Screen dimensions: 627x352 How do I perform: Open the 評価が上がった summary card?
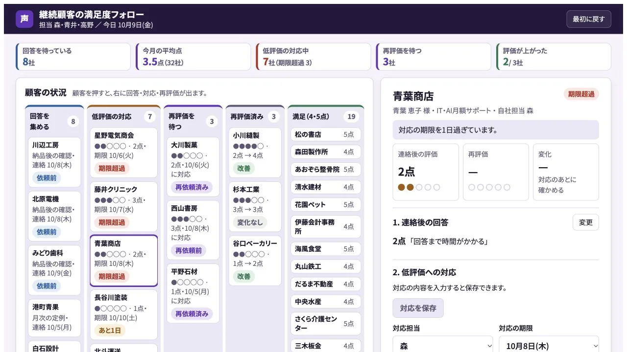click(554, 57)
